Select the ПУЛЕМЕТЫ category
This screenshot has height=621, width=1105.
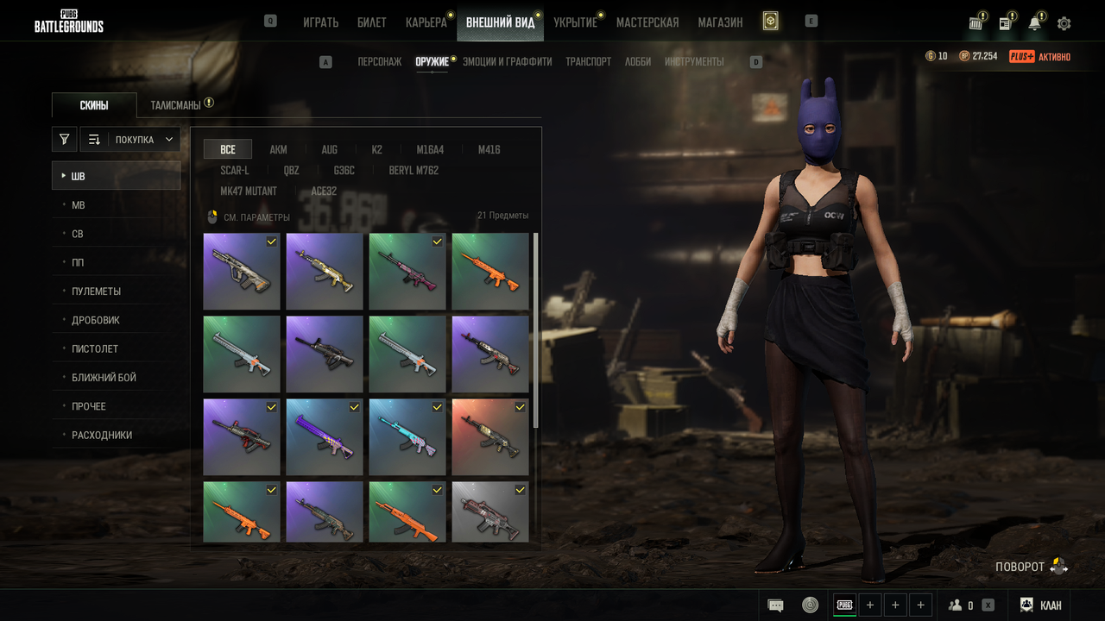[116, 292]
